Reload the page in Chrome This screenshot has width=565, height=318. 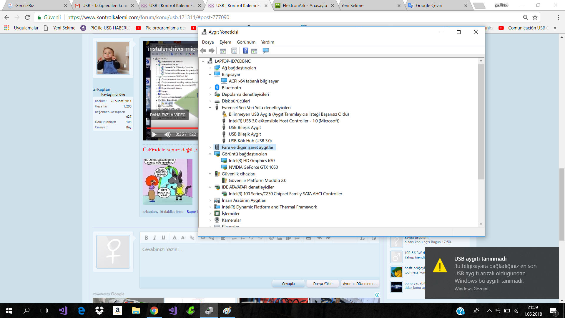pos(27,17)
